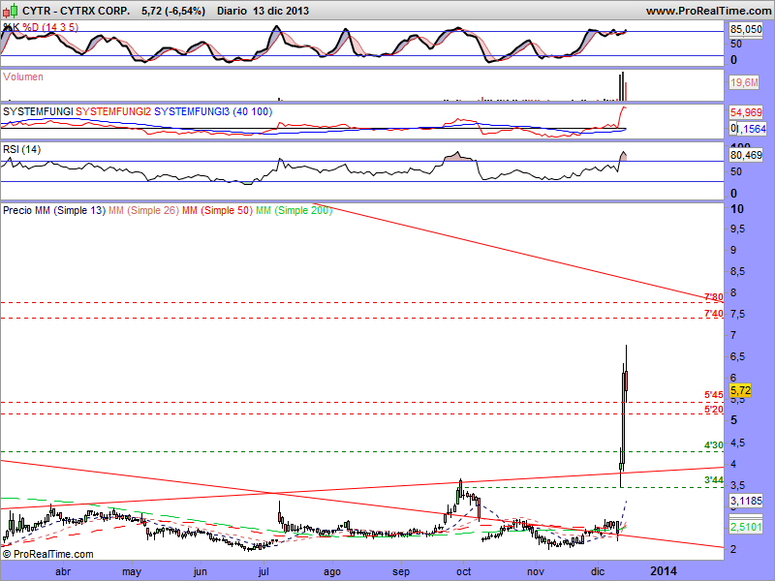
Task: Select the green 4'30 support label
Action: pos(714,445)
